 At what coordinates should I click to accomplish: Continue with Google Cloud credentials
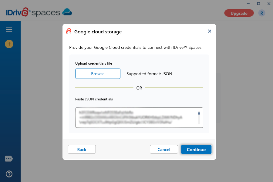click(196, 150)
